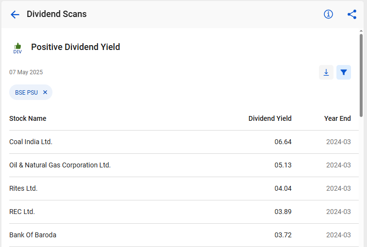
Task: Remove the BSE PSU filter chip
Action: pos(45,92)
